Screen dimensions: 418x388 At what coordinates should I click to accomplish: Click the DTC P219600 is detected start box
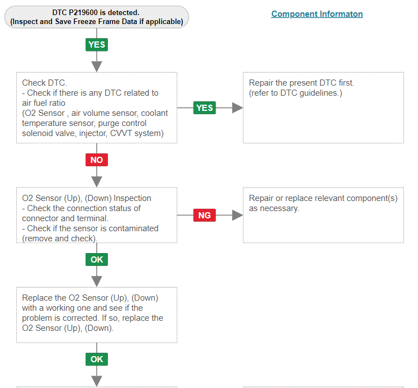pos(96,17)
